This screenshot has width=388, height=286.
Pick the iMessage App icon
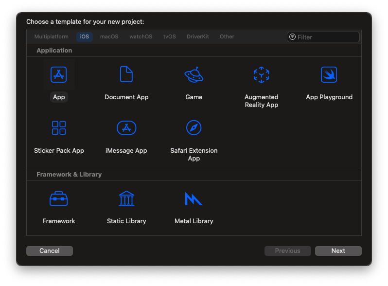(126, 128)
